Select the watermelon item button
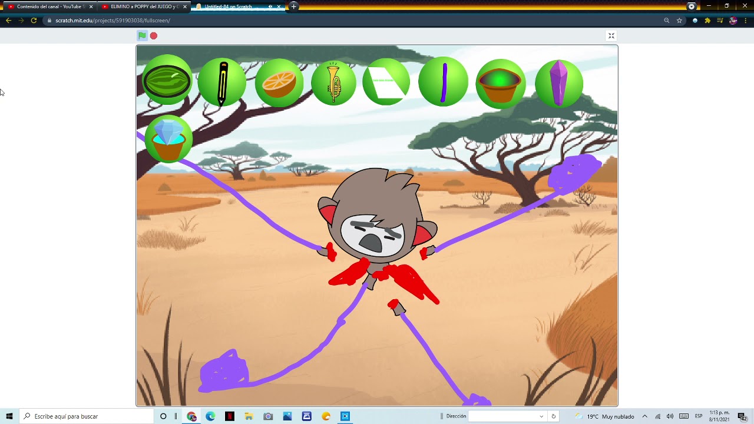 click(167, 80)
